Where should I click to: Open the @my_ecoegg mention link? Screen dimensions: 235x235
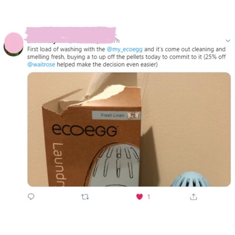point(125,49)
